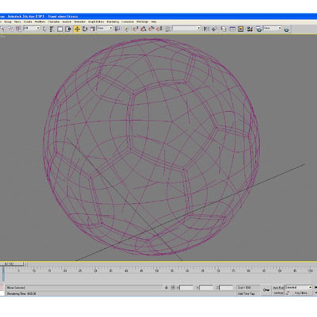This screenshot has height=317, width=317.
Task: Toggle Absolute/Offset transform type-in mode
Action: 173,287
